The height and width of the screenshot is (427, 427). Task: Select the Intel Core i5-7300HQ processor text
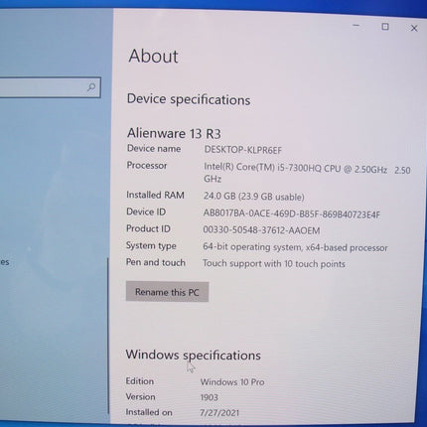tap(307, 174)
